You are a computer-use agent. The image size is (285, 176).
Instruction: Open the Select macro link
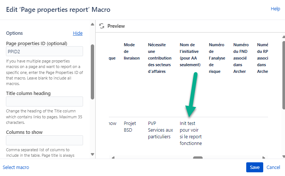pos(16,167)
